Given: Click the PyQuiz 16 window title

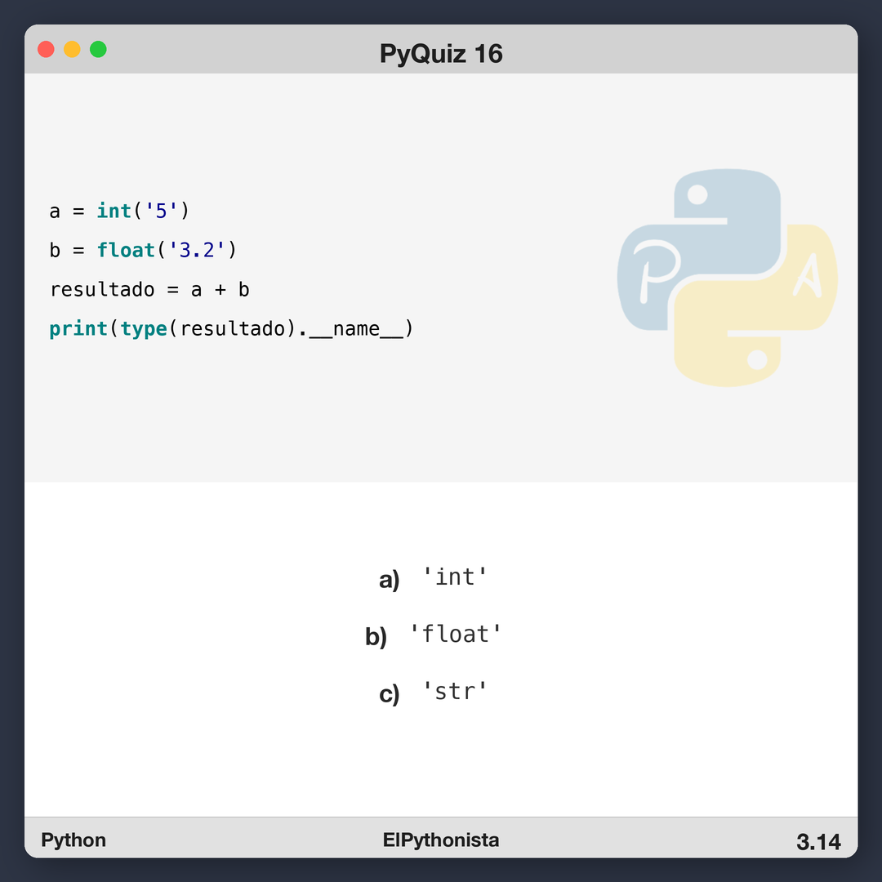Looking at the screenshot, I should click(441, 54).
